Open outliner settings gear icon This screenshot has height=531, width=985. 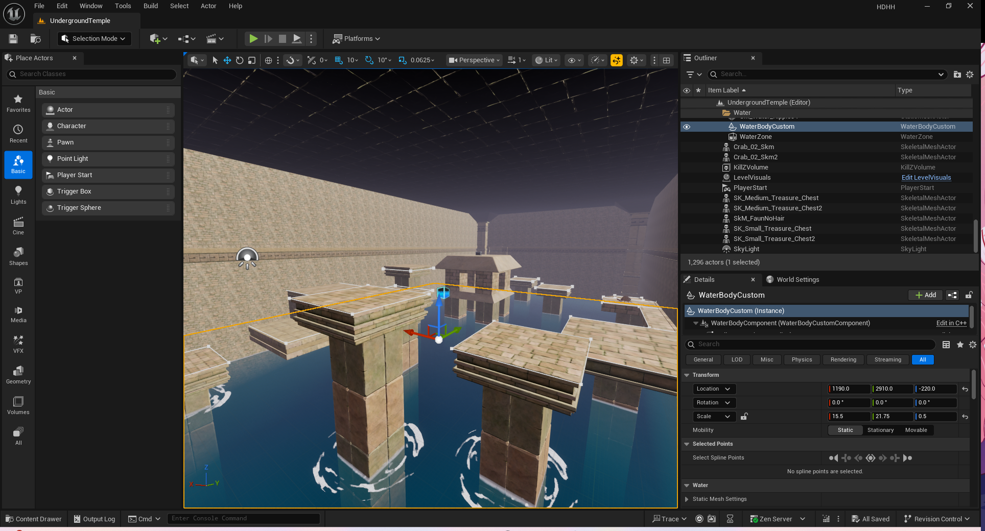pyautogui.click(x=970, y=75)
